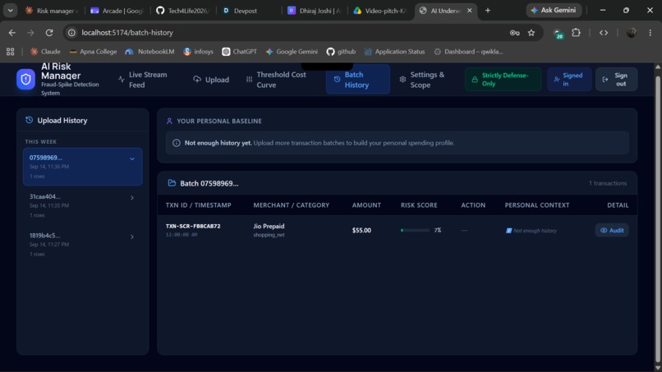Screen dimensions: 662x372
Task: Reload the current page
Action: coord(49,33)
